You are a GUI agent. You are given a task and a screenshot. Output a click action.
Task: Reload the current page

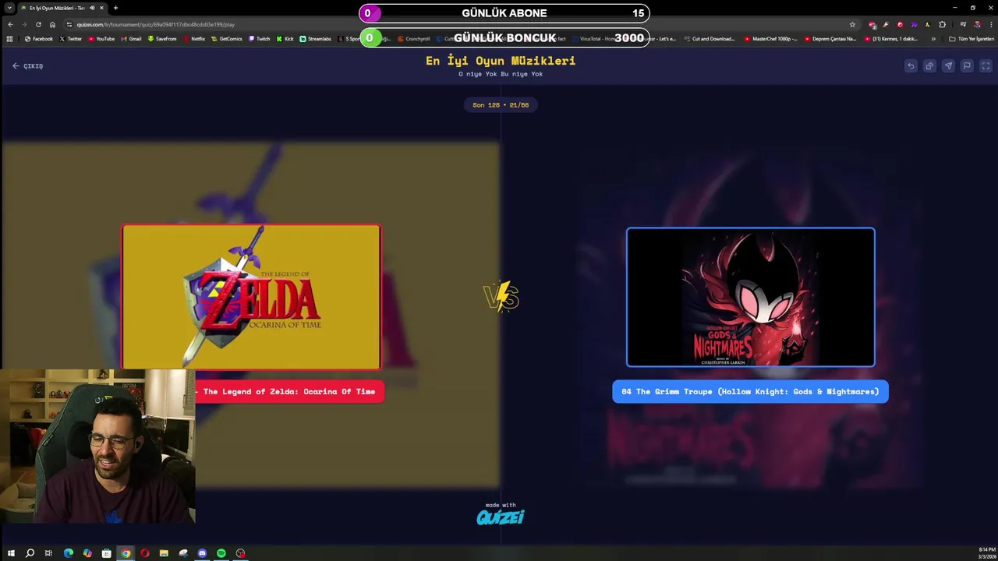click(38, 24)
